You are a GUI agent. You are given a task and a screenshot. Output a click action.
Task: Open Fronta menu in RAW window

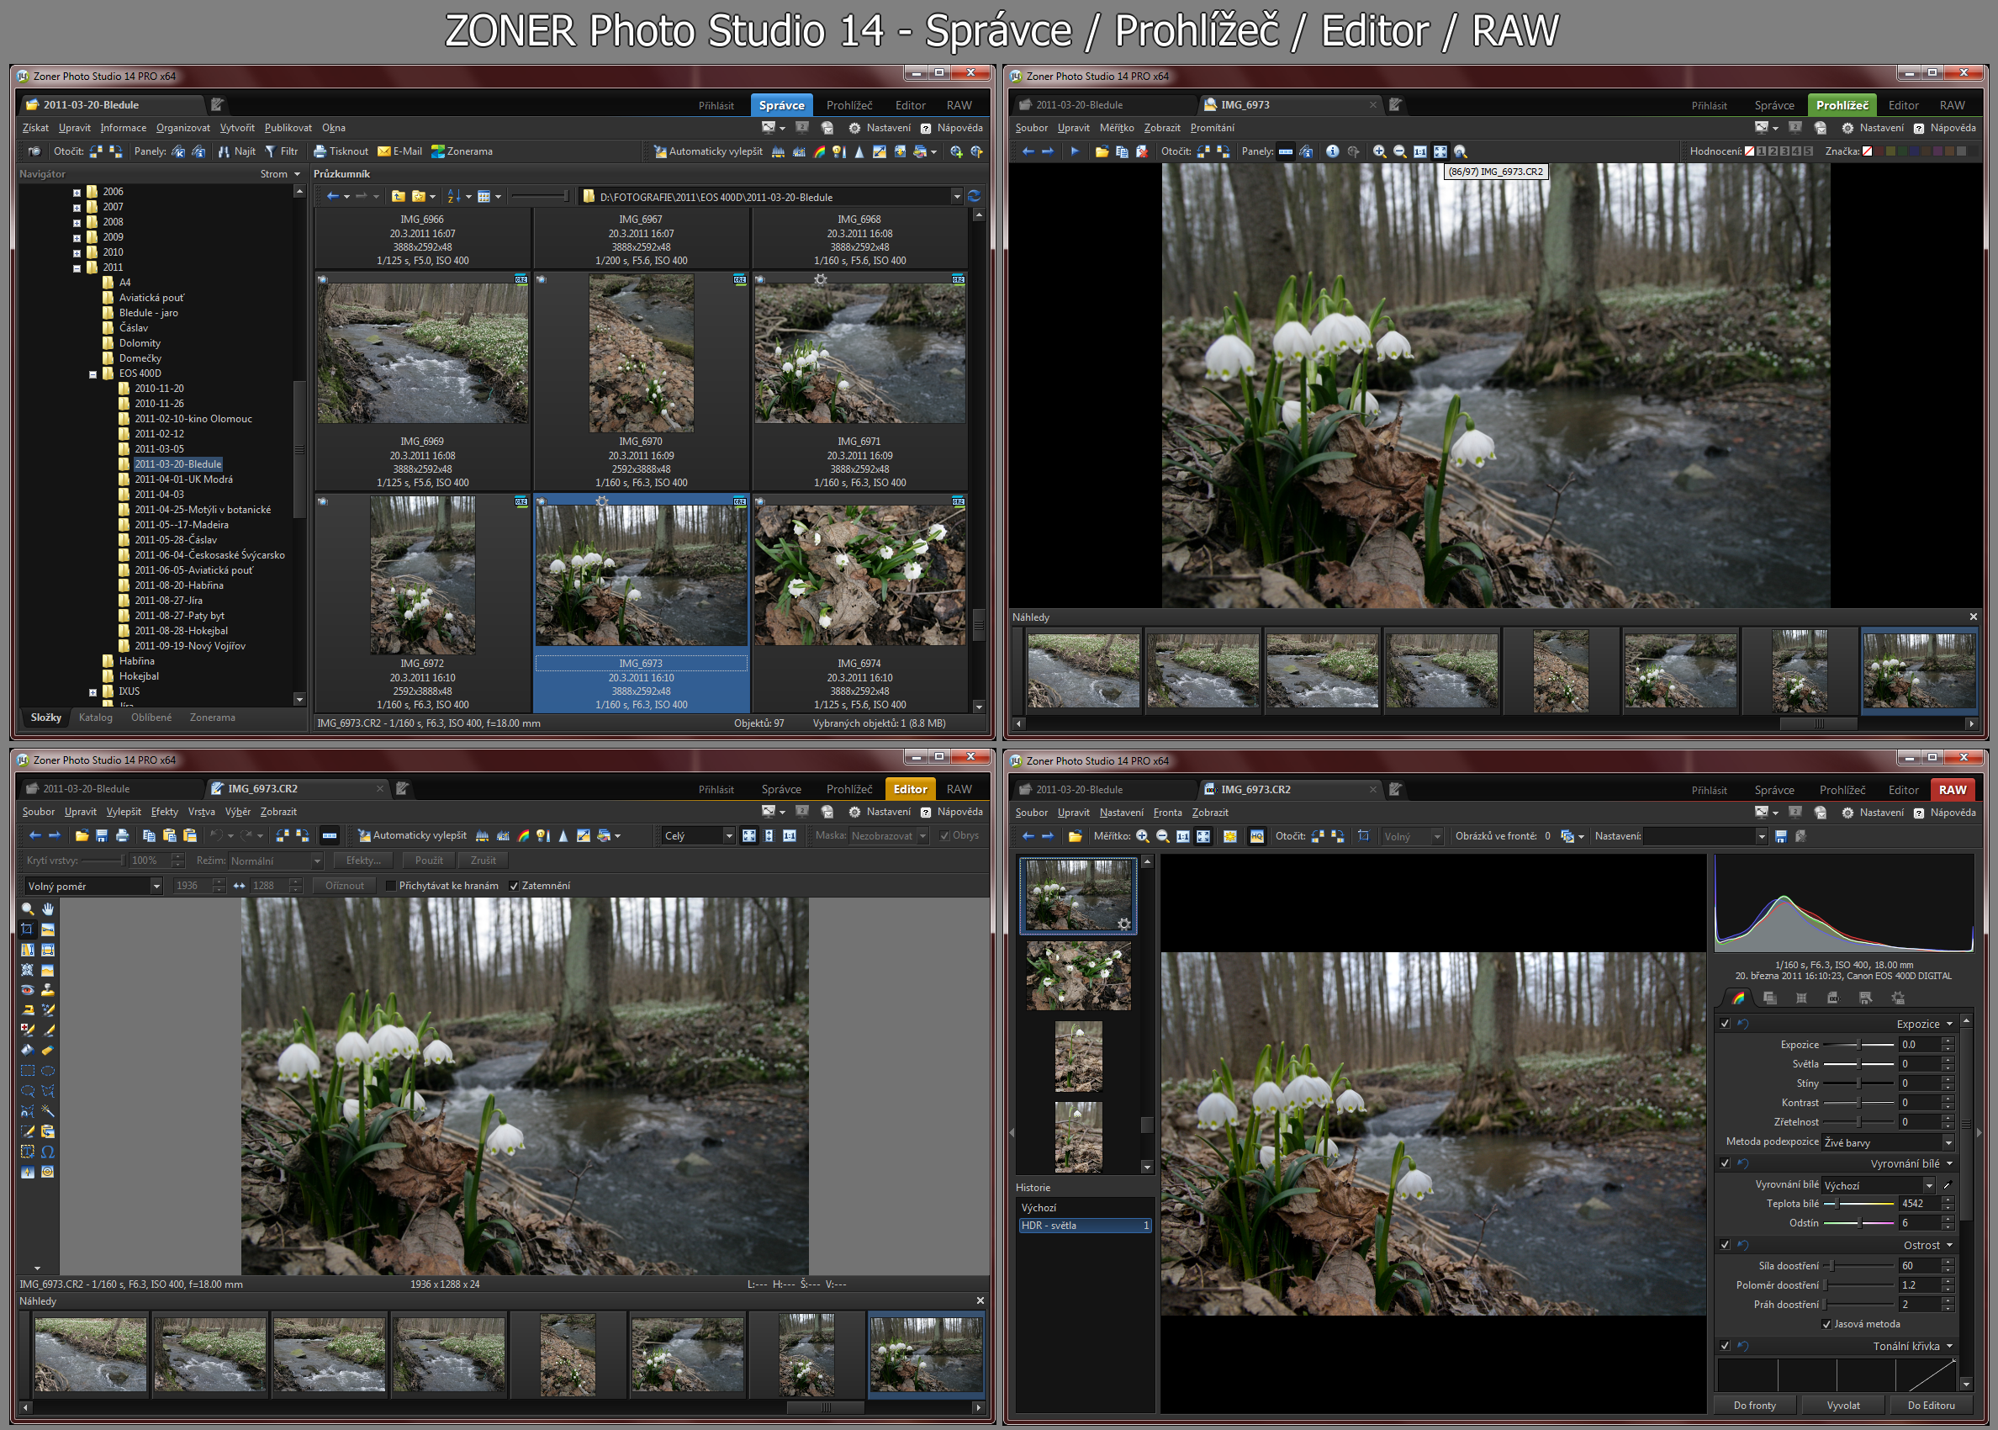(x=1167, y=813)
